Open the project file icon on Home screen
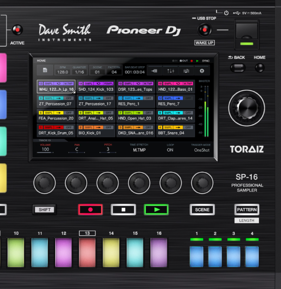This screenshot has width=281, height=289. 45,70
